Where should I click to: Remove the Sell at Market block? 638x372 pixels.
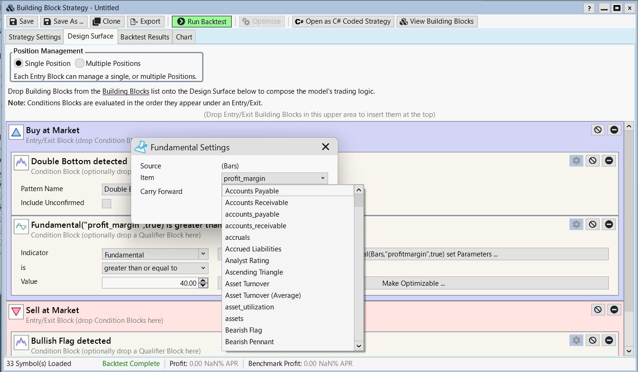tap(614, 309)
